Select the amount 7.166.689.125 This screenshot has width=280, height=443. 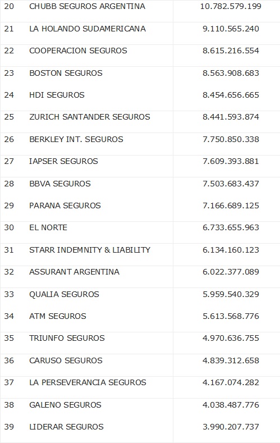point(231,205)
